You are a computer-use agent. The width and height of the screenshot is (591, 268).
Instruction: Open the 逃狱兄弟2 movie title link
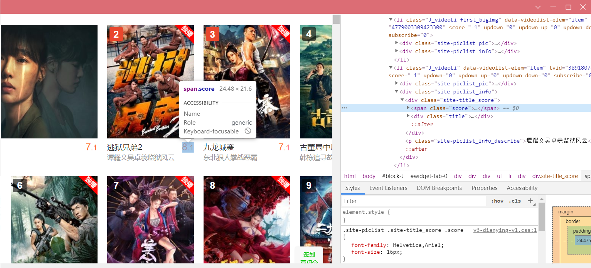click(125, 148)
